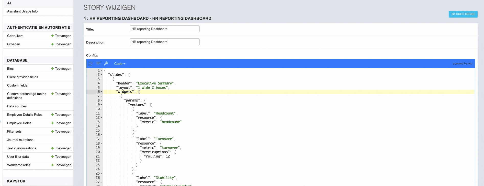
Task: Click plus icon for Custom percentage metric definitions
Action: (x=52, y=94)
